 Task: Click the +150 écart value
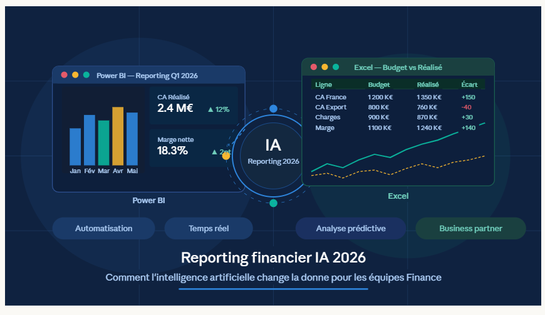click(x=468, y=97)
